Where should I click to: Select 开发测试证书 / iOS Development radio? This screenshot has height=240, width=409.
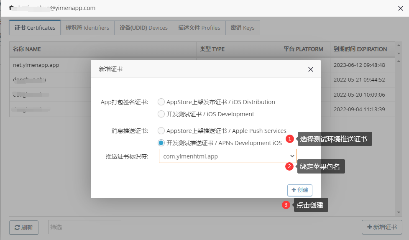click(161, 114)
